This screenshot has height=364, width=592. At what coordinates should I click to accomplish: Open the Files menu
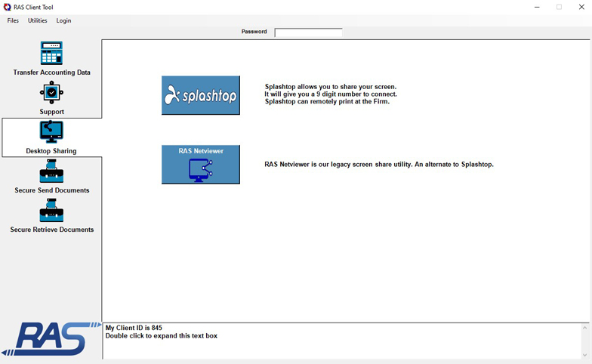(x=13, y=21)
